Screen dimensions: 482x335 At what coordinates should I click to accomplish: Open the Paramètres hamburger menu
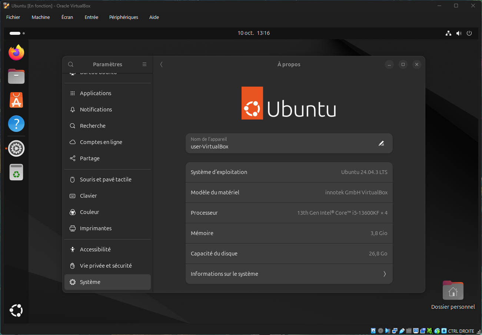(x=144, y=64)
